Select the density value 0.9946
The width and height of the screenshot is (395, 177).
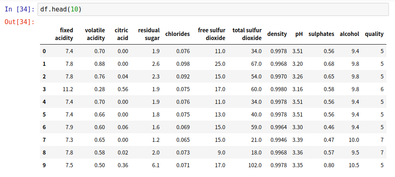279,140
